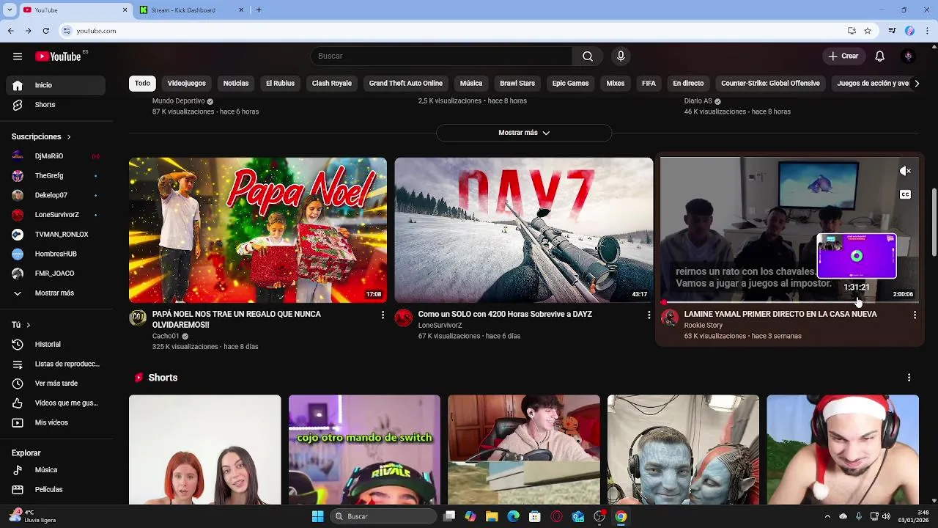Select the Epic Games filter chip

(x=570, y=84)
